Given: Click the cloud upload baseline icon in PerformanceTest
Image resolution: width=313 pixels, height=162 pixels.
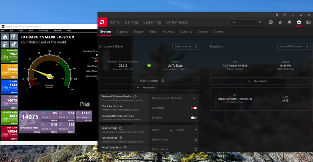Looking at the screenshot, I should 5,44.
